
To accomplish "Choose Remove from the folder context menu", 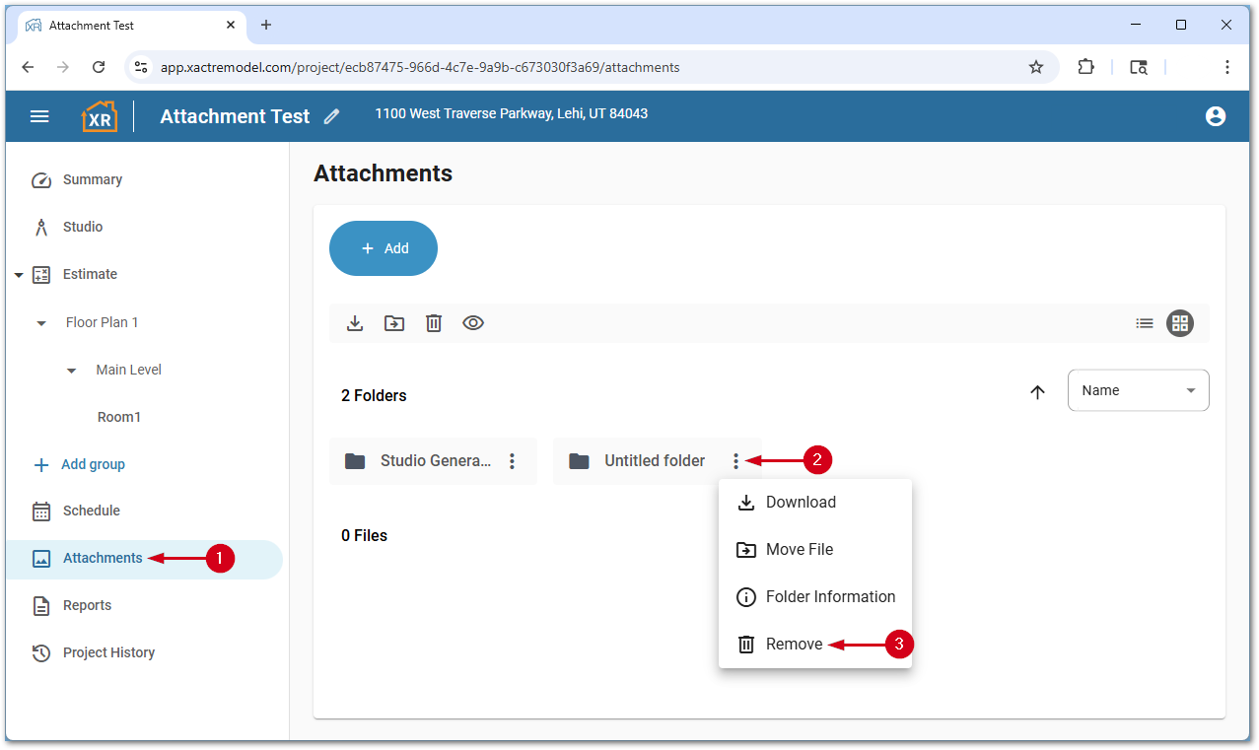I will coord(794,645).
